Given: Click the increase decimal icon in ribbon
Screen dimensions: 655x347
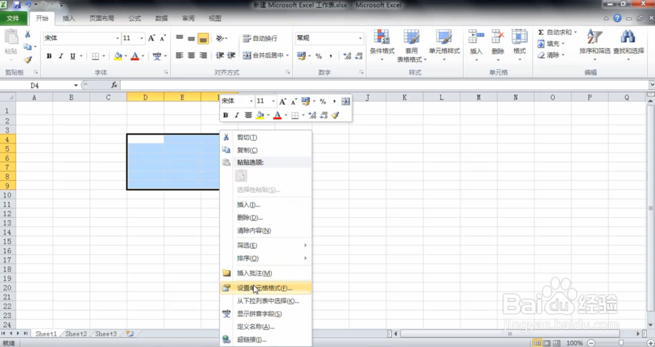Looking at the screenshot, I should point(346,56).
